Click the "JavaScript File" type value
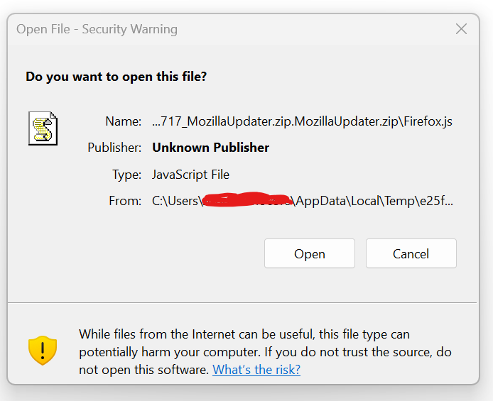The image size is (493, 401). pos(190,175)
